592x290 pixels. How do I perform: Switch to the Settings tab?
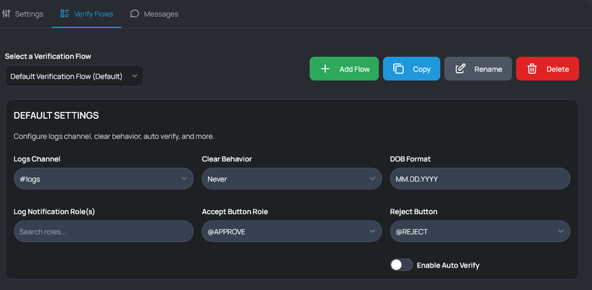[22, 14]
